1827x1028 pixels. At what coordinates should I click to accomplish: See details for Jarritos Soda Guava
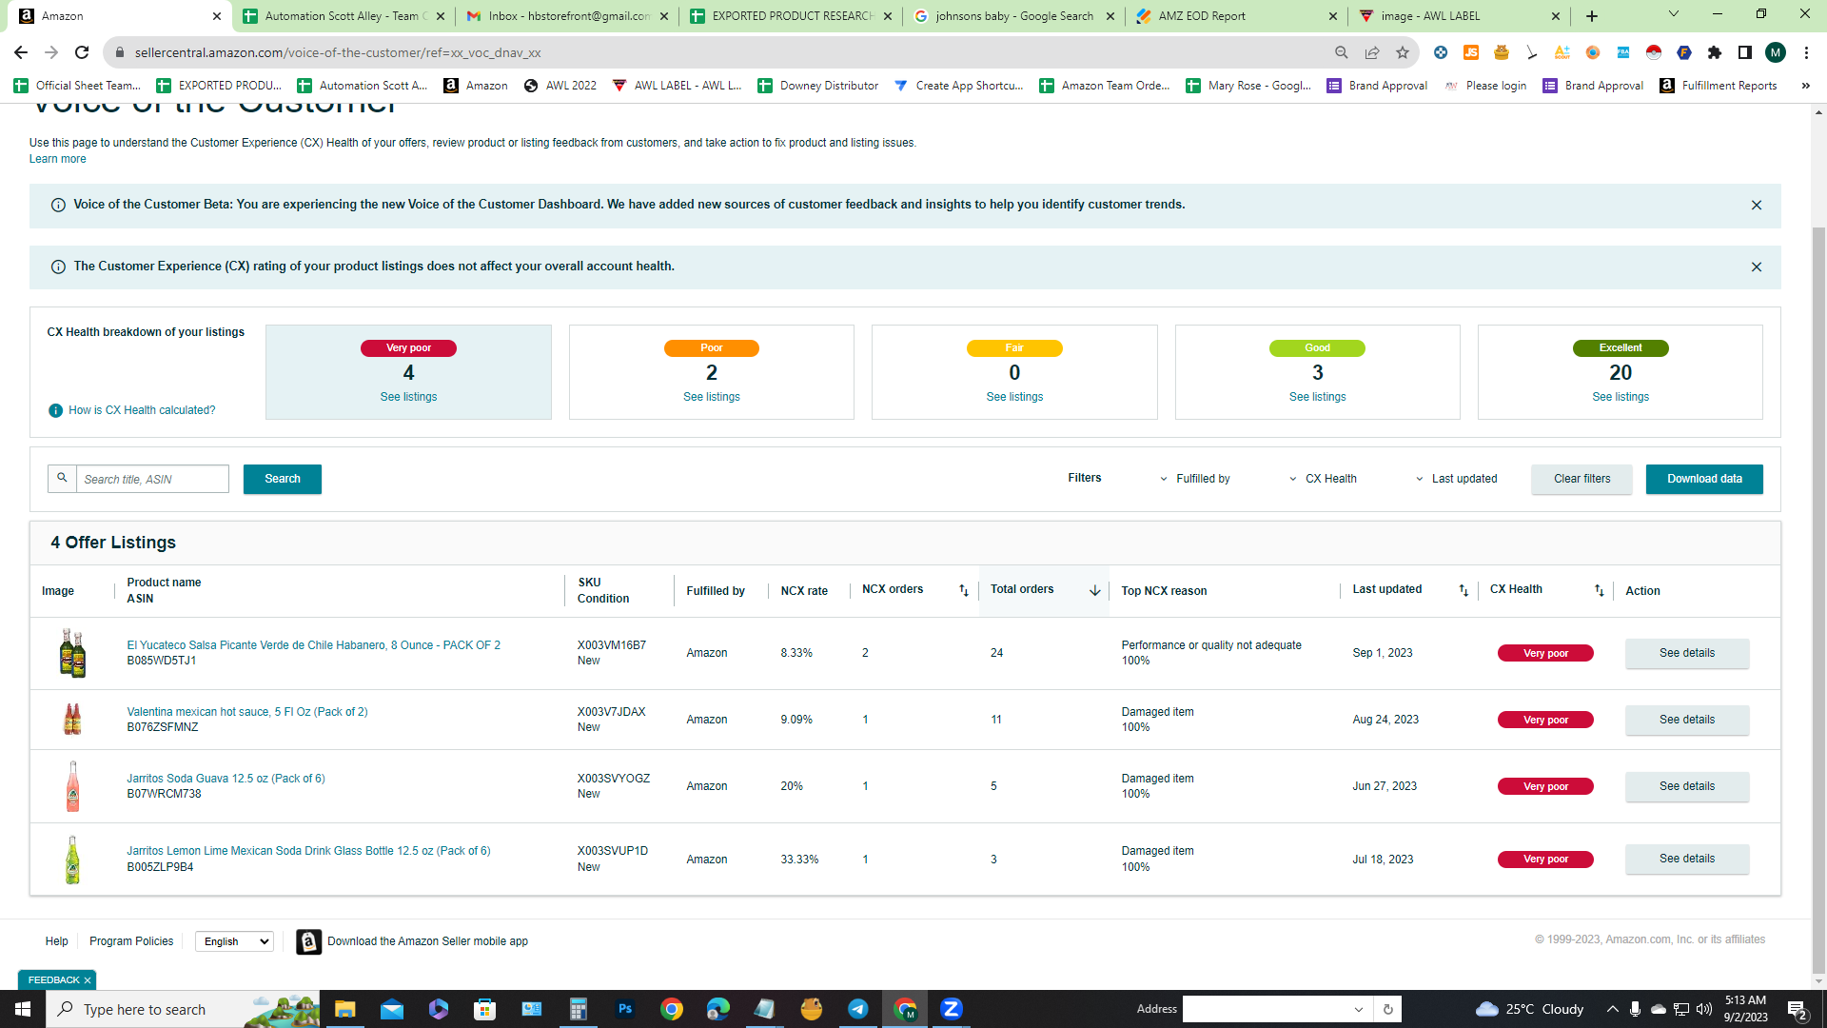click(x=1687, y=786)
